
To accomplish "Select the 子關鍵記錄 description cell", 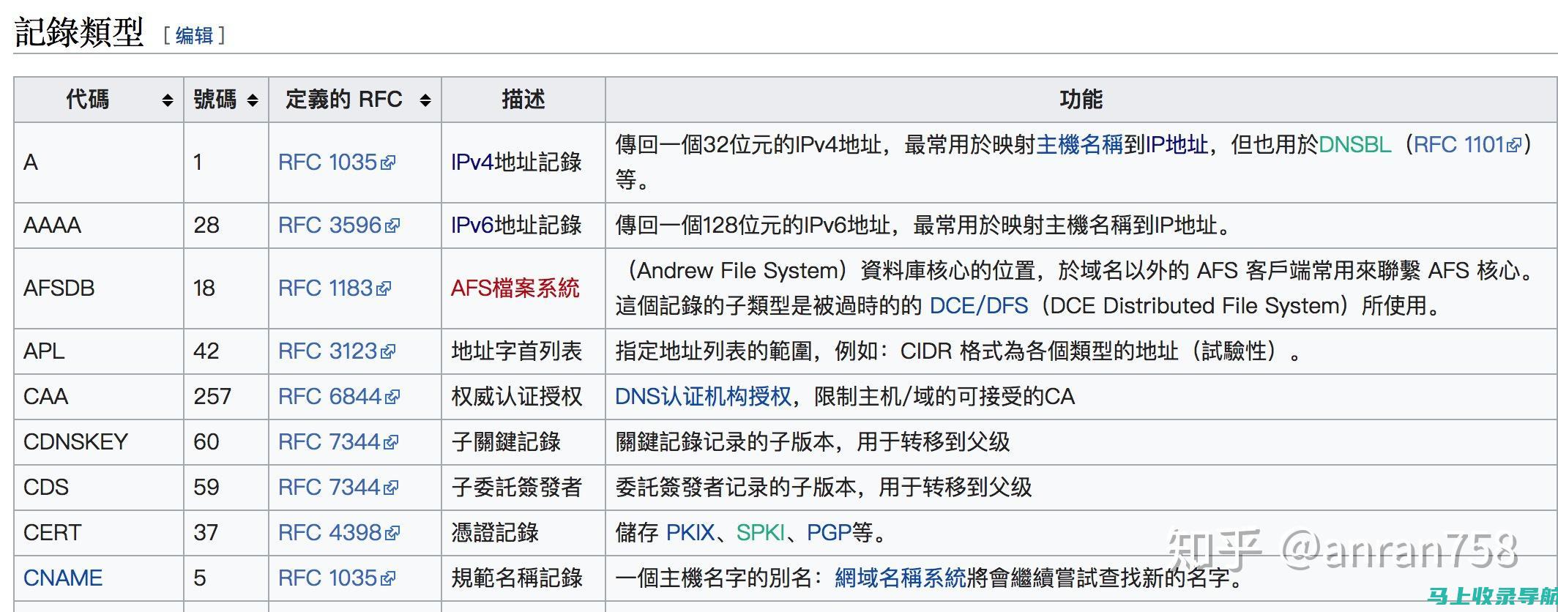I will tap(523, 441).
